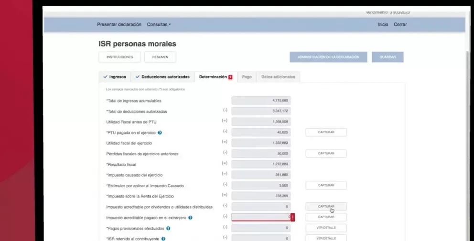
Task: Expand the Consultas dropdown menu
Action: [159, 24]
